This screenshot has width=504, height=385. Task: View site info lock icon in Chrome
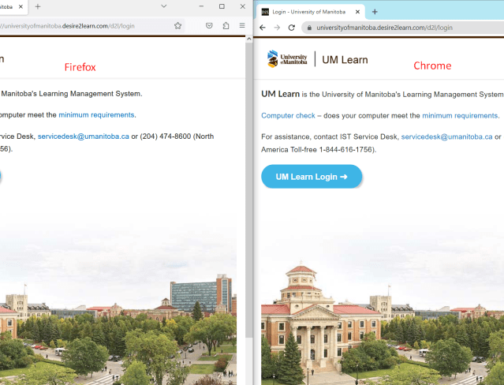[309, 28]
